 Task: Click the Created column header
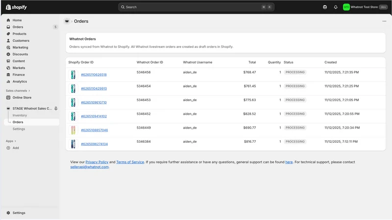pos(330,63)
